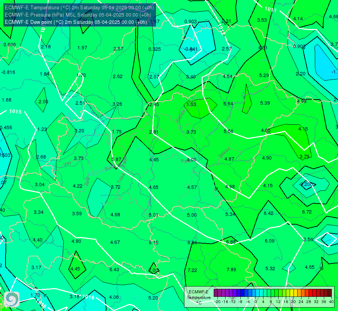Click the Zala county label
The height and width of the screenshot is (311, 338).
[x=87, y=182]
